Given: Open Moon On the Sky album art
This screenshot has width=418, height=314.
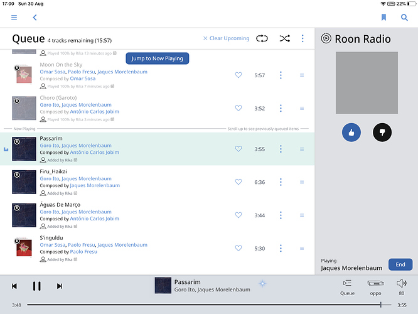Looking at the screenshot, I should 24,74.
